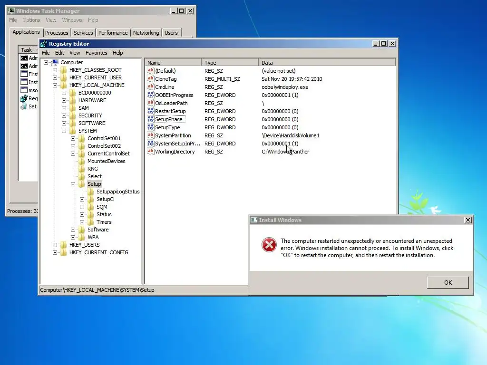Click the Registry Editor title bar icon
The width and height of the screenshot is (487, 365).
[x=44, y=44]
